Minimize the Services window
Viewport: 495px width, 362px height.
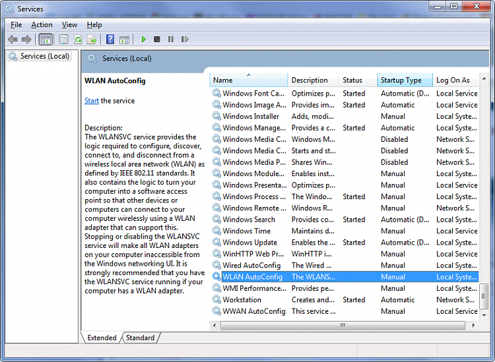click(x=438, y=6)
